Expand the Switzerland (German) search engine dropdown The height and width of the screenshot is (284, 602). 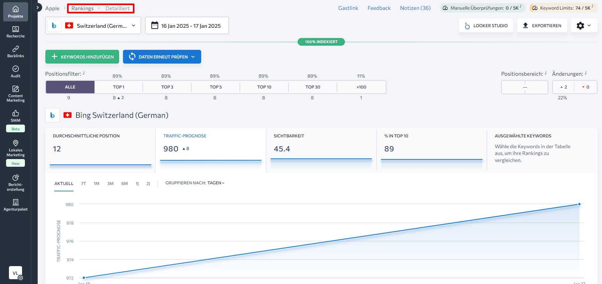[x=93, y=26]
